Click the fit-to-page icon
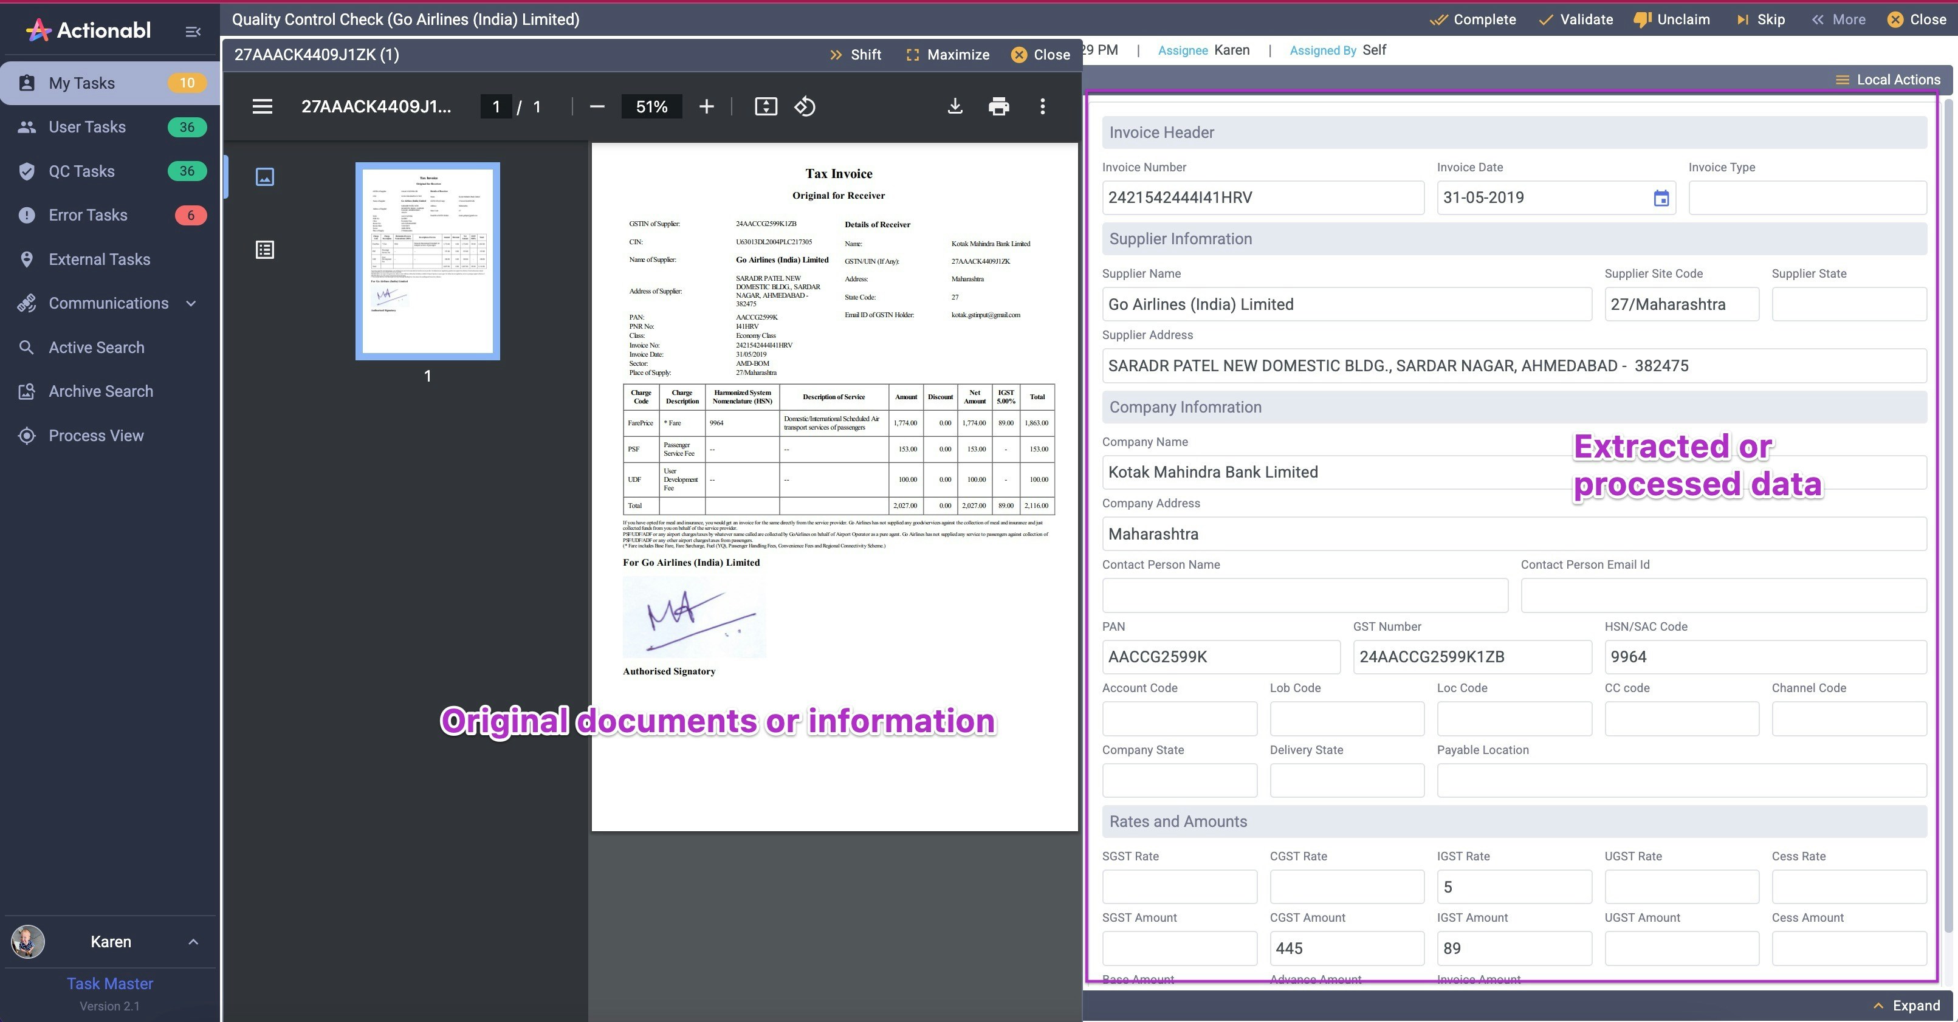Image resolution: width=1958 pixels, height=1022 pixels. tap(766, 106)
